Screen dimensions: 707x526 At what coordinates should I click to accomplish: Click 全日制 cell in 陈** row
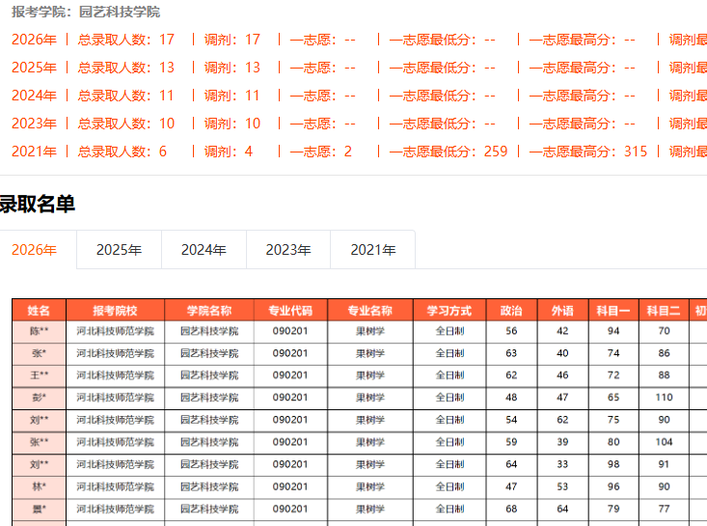(x=449, y=332)
